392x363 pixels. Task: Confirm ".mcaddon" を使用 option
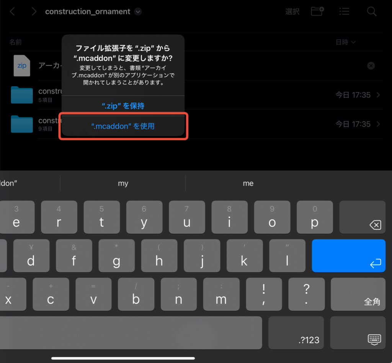coord(123,126)
